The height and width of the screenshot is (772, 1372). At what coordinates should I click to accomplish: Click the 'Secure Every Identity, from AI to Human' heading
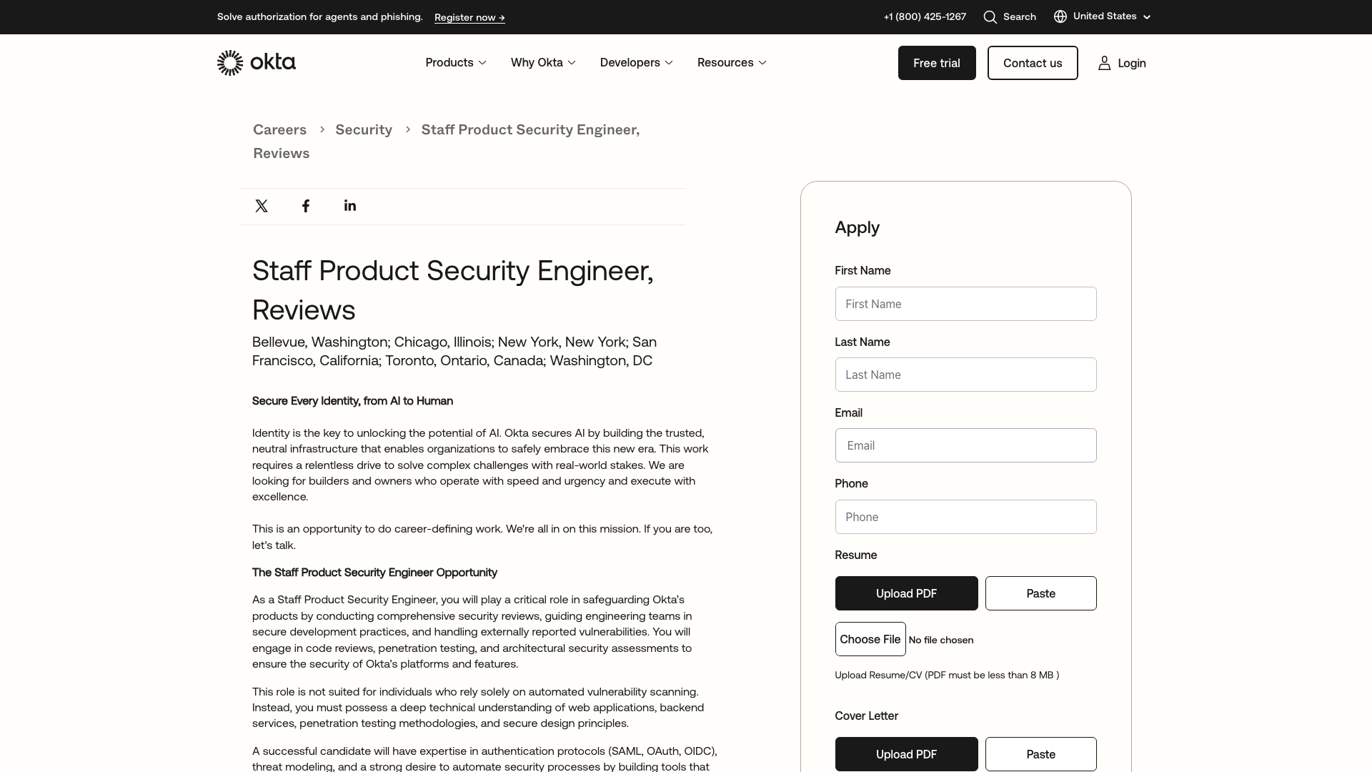352,401
